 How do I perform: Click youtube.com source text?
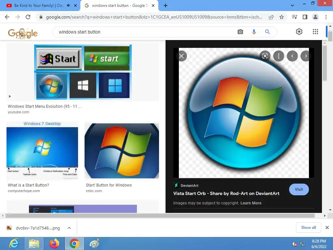[19, 112]
